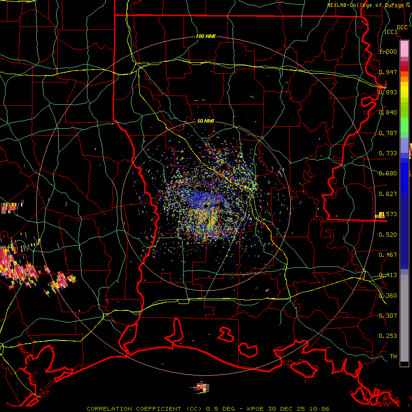Click the 0.5 DEG elevation text
Image resolution: width=412 pixels, height=412 pixels.
(x=220, y=409)
